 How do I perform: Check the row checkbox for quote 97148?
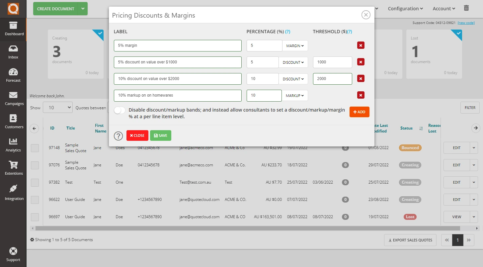pos(35,148)
